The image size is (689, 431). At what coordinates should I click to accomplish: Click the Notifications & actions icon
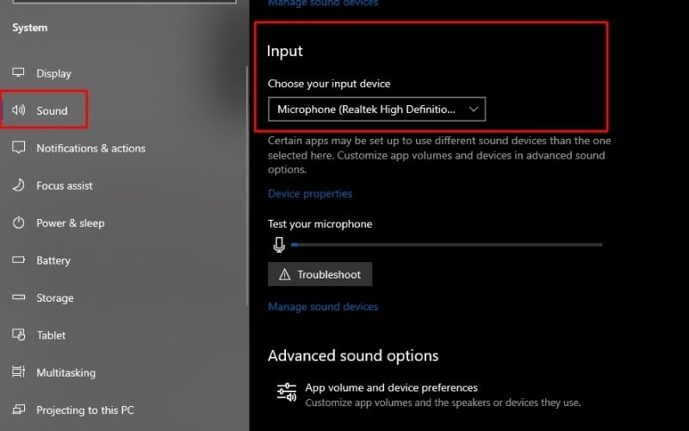coord(18,148)
